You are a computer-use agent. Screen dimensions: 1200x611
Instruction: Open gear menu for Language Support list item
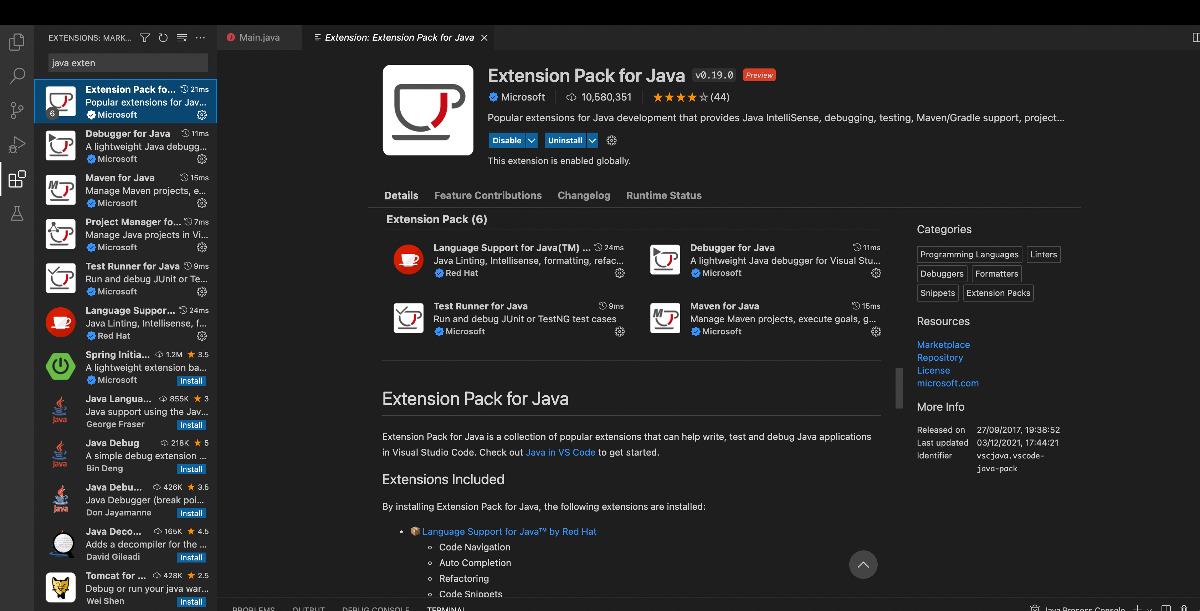(x=202, y=336)
